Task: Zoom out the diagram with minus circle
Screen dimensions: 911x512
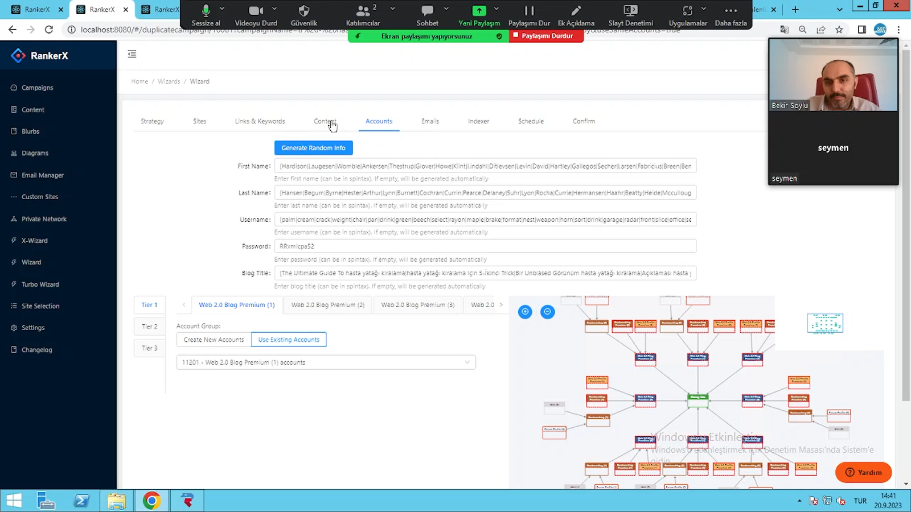Action: click(x=547, y=312)
